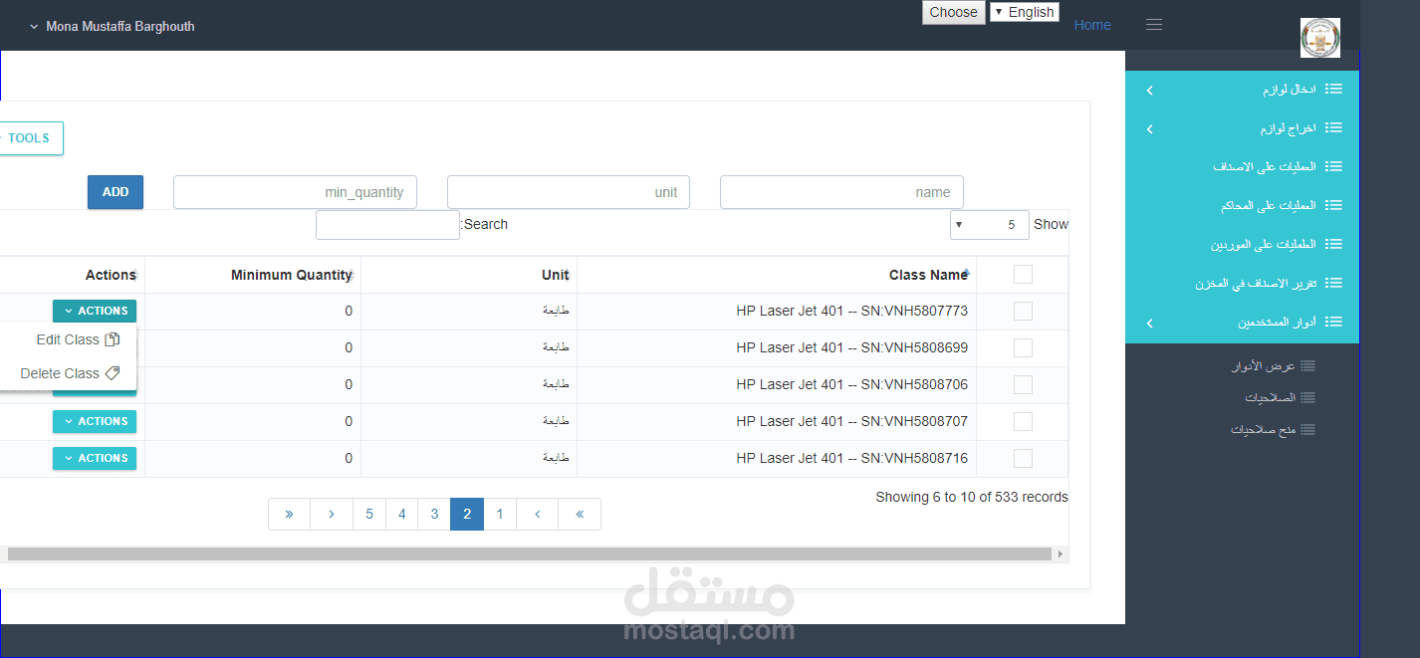Open the hamburger menu icon beside Home
The width and height of the screenshot is (1420, 658).
(1154, 25)
